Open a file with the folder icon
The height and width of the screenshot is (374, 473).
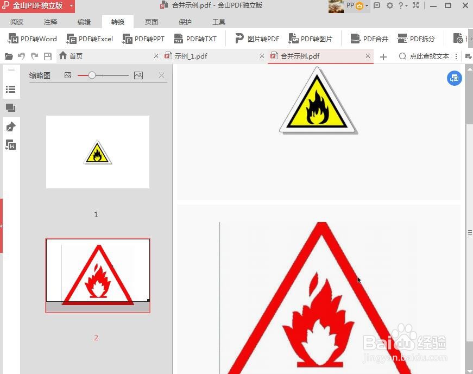(9, 56)
